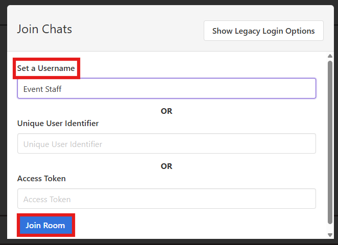This screenshot has width=338, height=245.
Task: Click the dark backdrop below the dialog
Action: (x=168, y=242)
